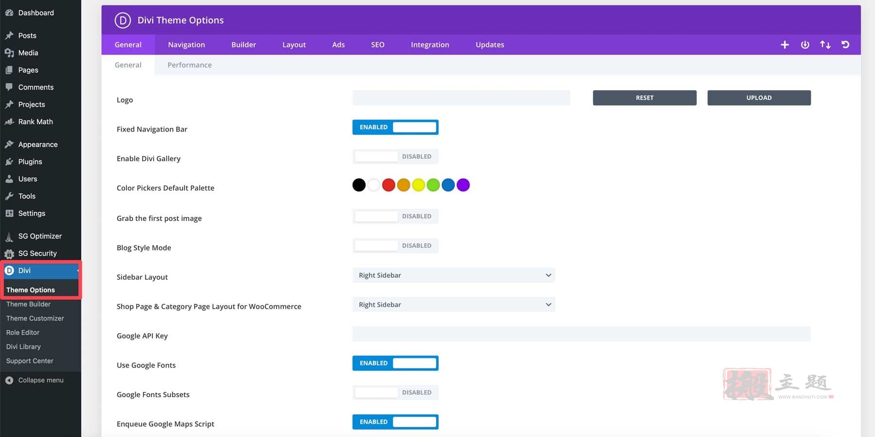Open the Builder tab
The height and width of the screenshot is (437, 875).
click(x=244, y=45)
